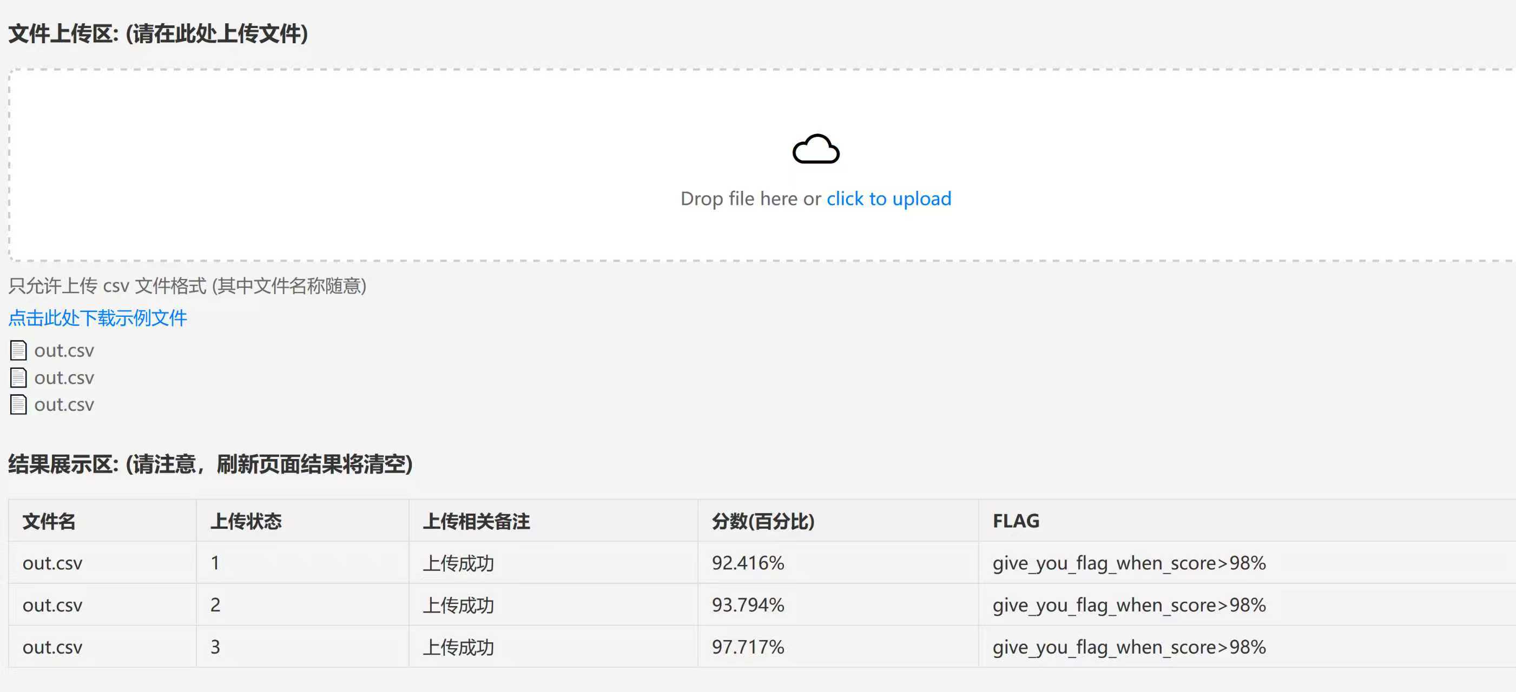
Task: Select the first out.csv name in the uploaded list
Action: click(x=64, y=350)
